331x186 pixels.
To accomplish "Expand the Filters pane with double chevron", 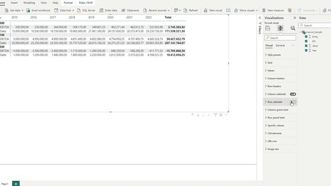I will pos(260,18).
